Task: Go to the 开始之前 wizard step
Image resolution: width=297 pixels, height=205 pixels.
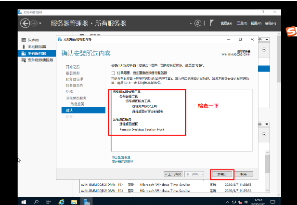Action: point(73,67)
